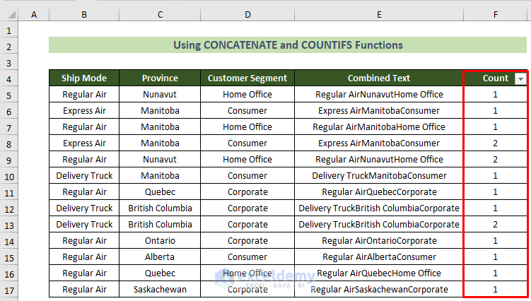This screenshot has width=531, height=301.
Task: Select the 'Combined Text' header cell
Action: point(379,78)
